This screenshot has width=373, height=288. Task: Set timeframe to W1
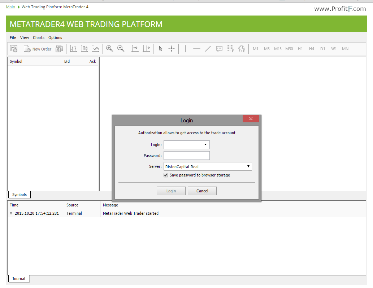click(x=334, y=49)
